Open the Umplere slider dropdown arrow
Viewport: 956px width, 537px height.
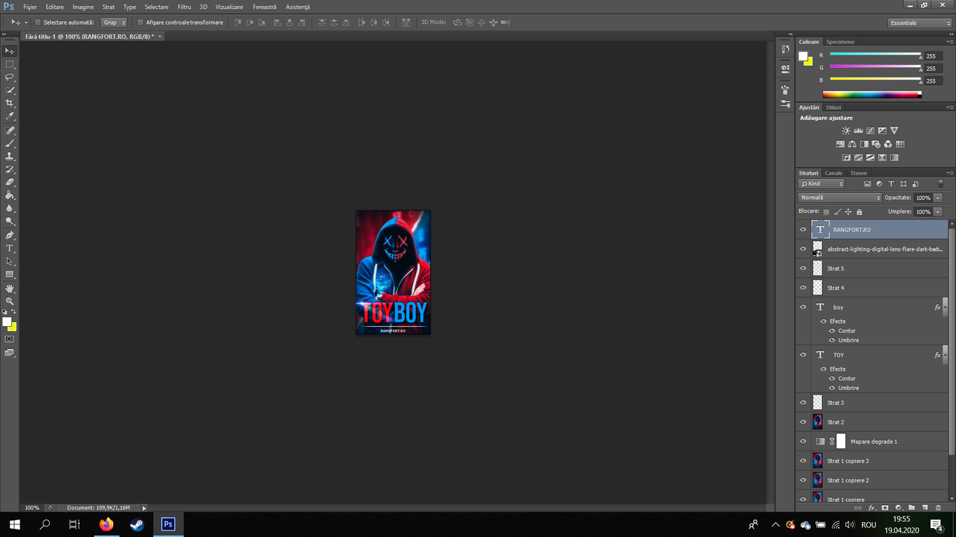click(938, 212)
